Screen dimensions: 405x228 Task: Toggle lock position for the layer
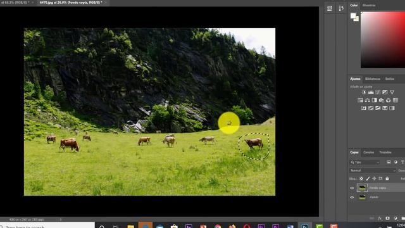coord(374,179)
